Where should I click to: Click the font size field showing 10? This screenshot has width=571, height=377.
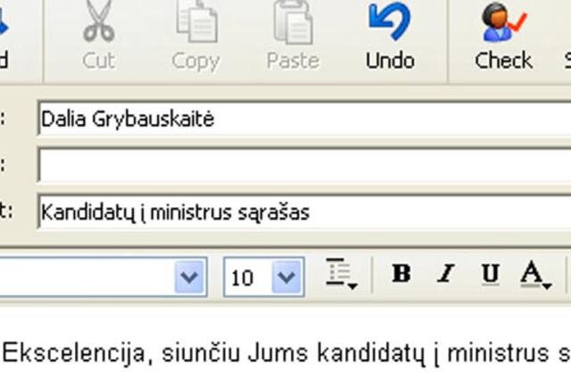248,278
